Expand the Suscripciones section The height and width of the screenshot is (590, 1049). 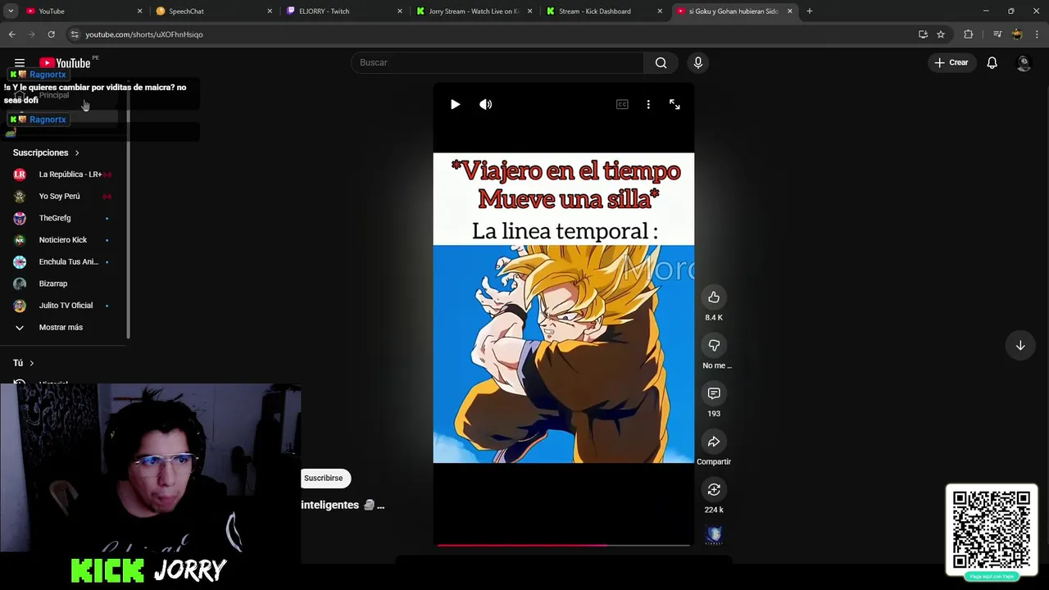[x=47, y=152]
